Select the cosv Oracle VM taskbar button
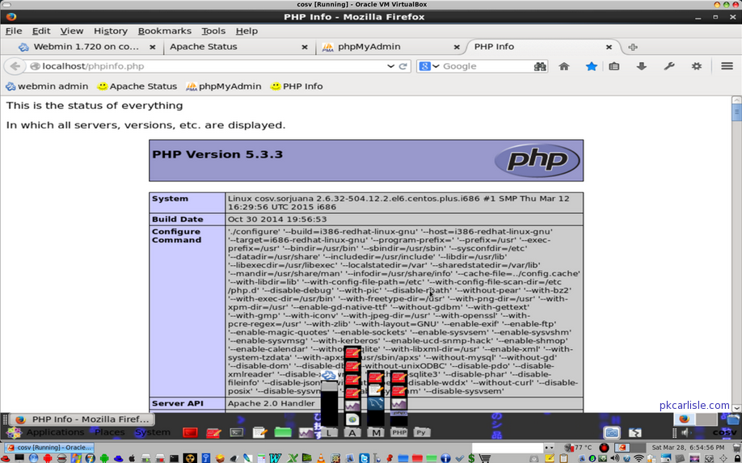The image size is (742, 463). click(x=49, y=448)
